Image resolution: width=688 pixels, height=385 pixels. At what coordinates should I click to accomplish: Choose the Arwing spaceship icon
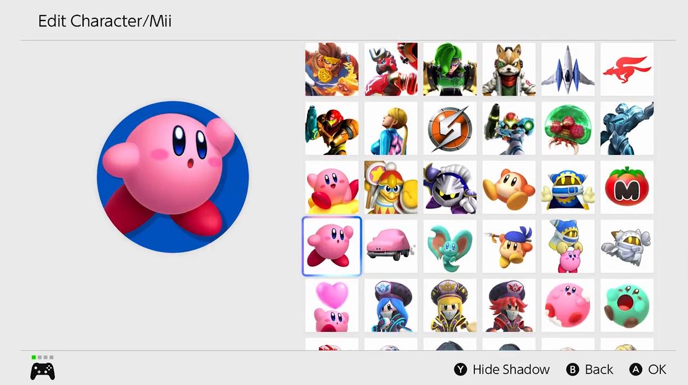[x=568, y=69]
